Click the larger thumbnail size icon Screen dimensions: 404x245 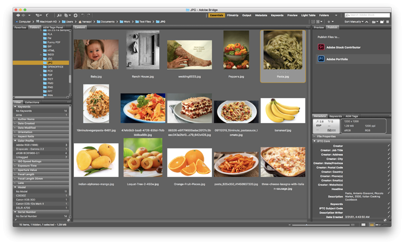pos(353,225)
